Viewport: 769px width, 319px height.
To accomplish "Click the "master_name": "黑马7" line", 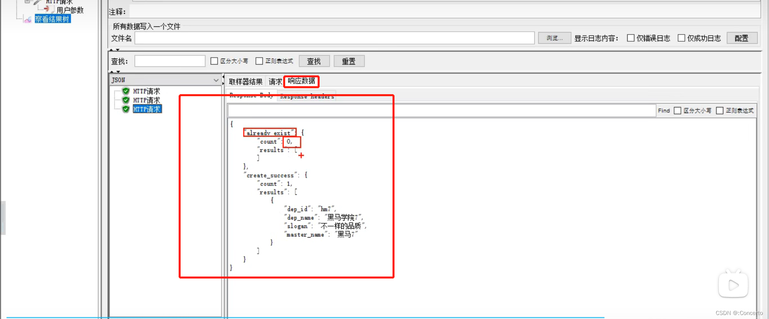I will [321, 234].
